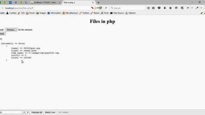Click green checkmark validation icon
The width and height of the screenshot is (205, 115).
click(201, 13)
